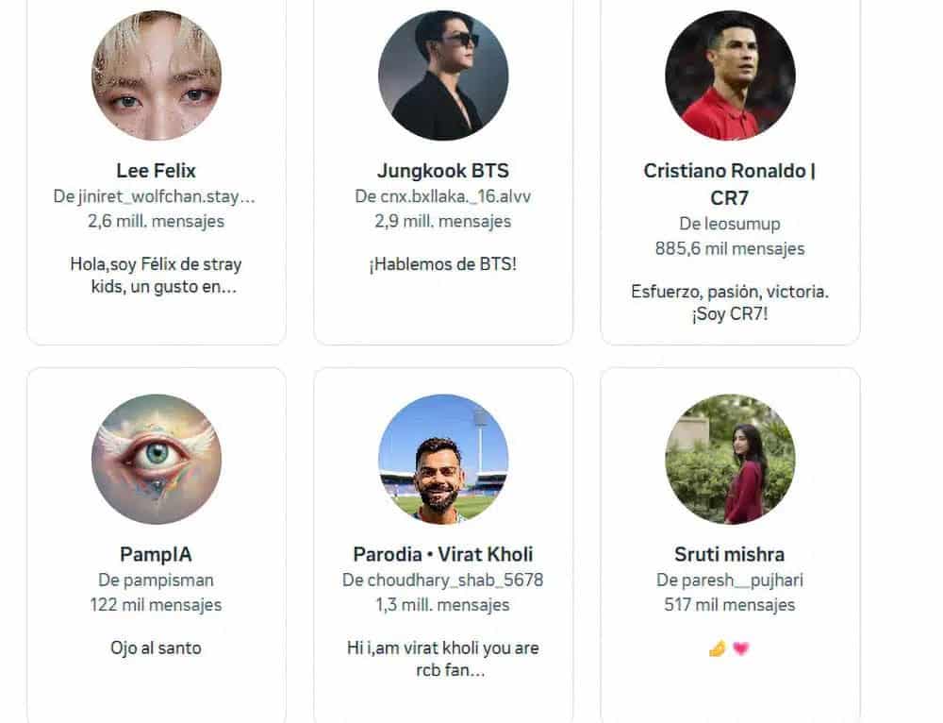This screenshot has width=943, height=723.
Task: Click the "¡Hablemos de BTS!" description
Action: pos(443,264)
